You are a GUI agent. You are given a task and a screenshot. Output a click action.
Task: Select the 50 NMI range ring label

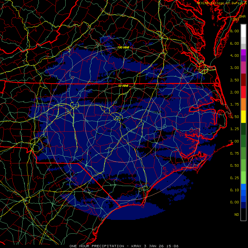click(123, 86)
